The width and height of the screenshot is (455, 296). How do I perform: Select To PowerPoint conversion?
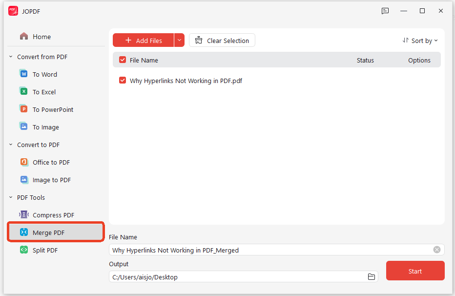tap(56, 109)
